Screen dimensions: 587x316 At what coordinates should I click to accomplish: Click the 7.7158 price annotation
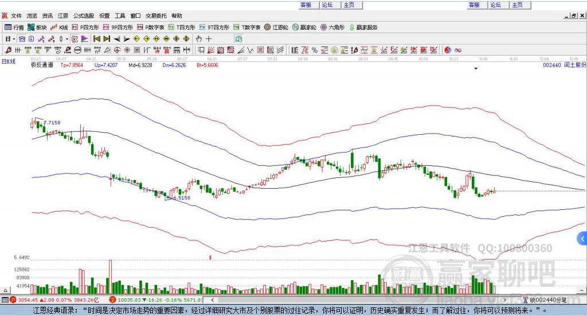pyautogui.click(x=52, y=122)
